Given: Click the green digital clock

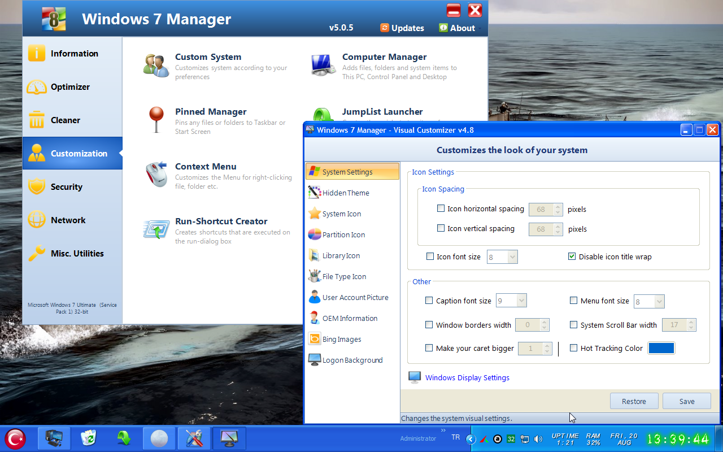Looking at the screenshot, I should [x=678, y=439].
